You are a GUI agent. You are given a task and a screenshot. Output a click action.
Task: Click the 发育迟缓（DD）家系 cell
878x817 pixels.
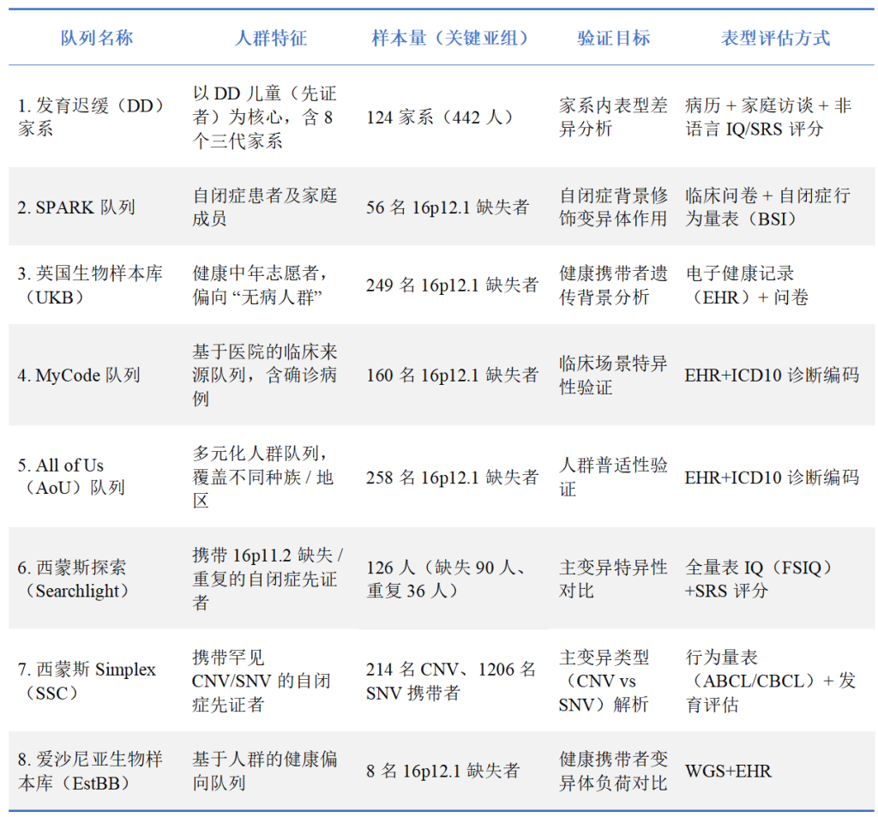pos(91,117)
